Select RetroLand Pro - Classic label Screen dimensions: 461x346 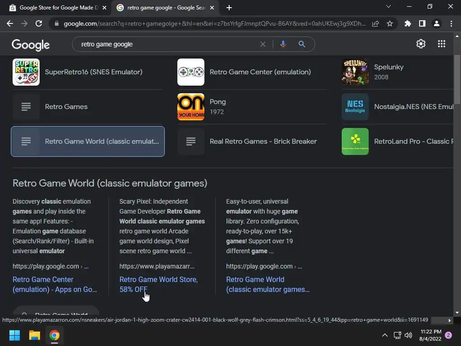click(x=413, y=141)
